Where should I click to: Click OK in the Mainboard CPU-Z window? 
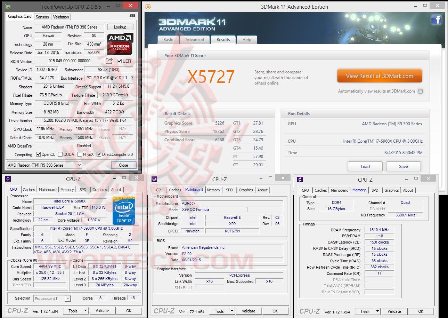275,311
